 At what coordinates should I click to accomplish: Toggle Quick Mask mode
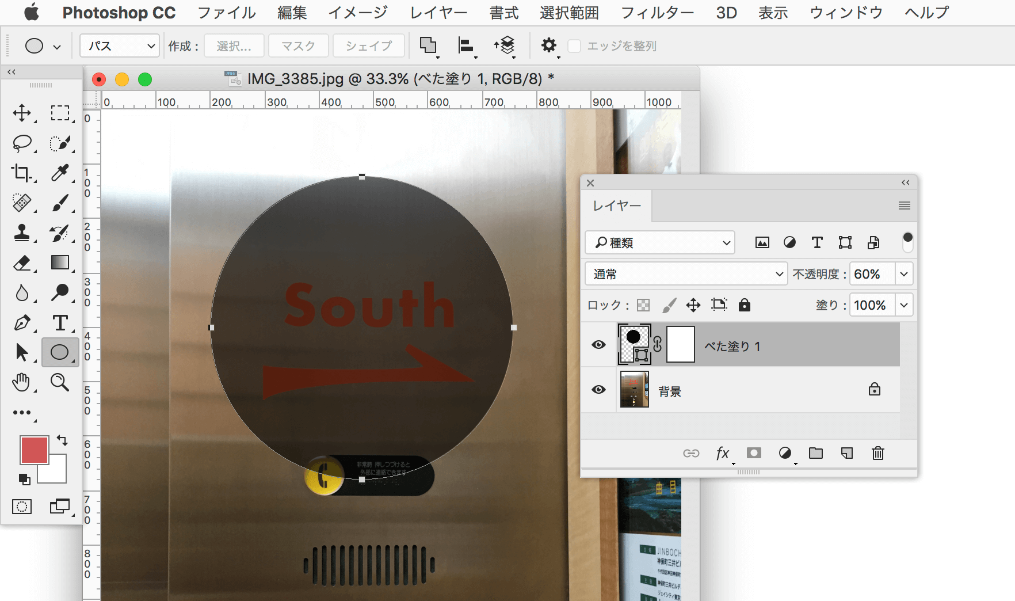pyautogui.click(x=22, y=507)
